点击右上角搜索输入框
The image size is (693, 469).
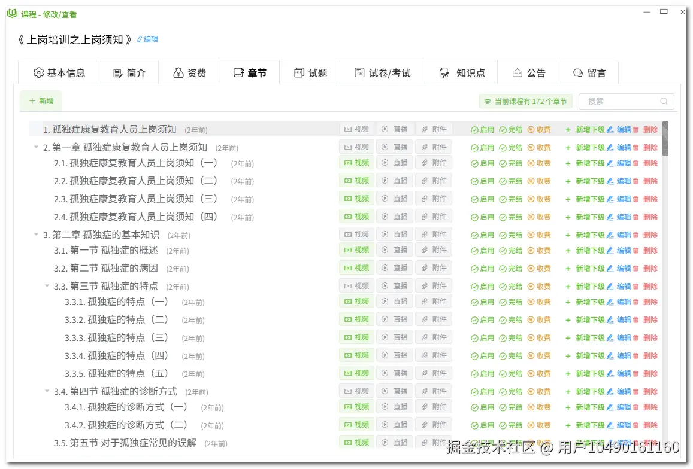click(623, 101)
